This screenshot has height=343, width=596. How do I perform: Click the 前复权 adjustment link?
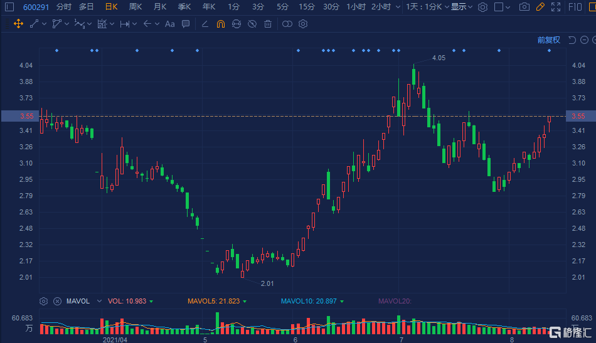pos(548,40)
